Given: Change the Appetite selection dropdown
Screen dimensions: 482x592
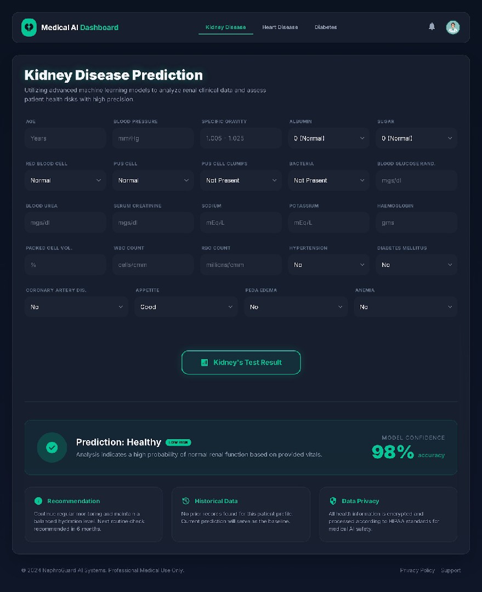Looking at the screenshot, I should tap(186, 307).
